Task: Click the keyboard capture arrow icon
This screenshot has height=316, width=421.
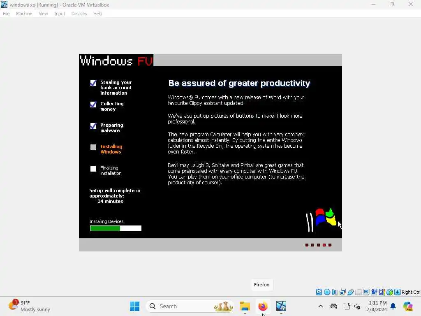Action: (398, 292)
